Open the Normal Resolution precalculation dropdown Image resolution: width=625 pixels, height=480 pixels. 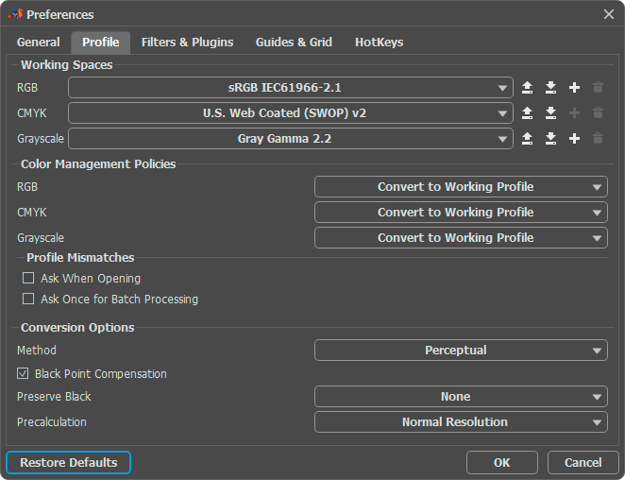point(461,422)
